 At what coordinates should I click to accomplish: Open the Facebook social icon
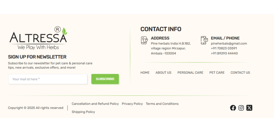click(x=233, y=108)
